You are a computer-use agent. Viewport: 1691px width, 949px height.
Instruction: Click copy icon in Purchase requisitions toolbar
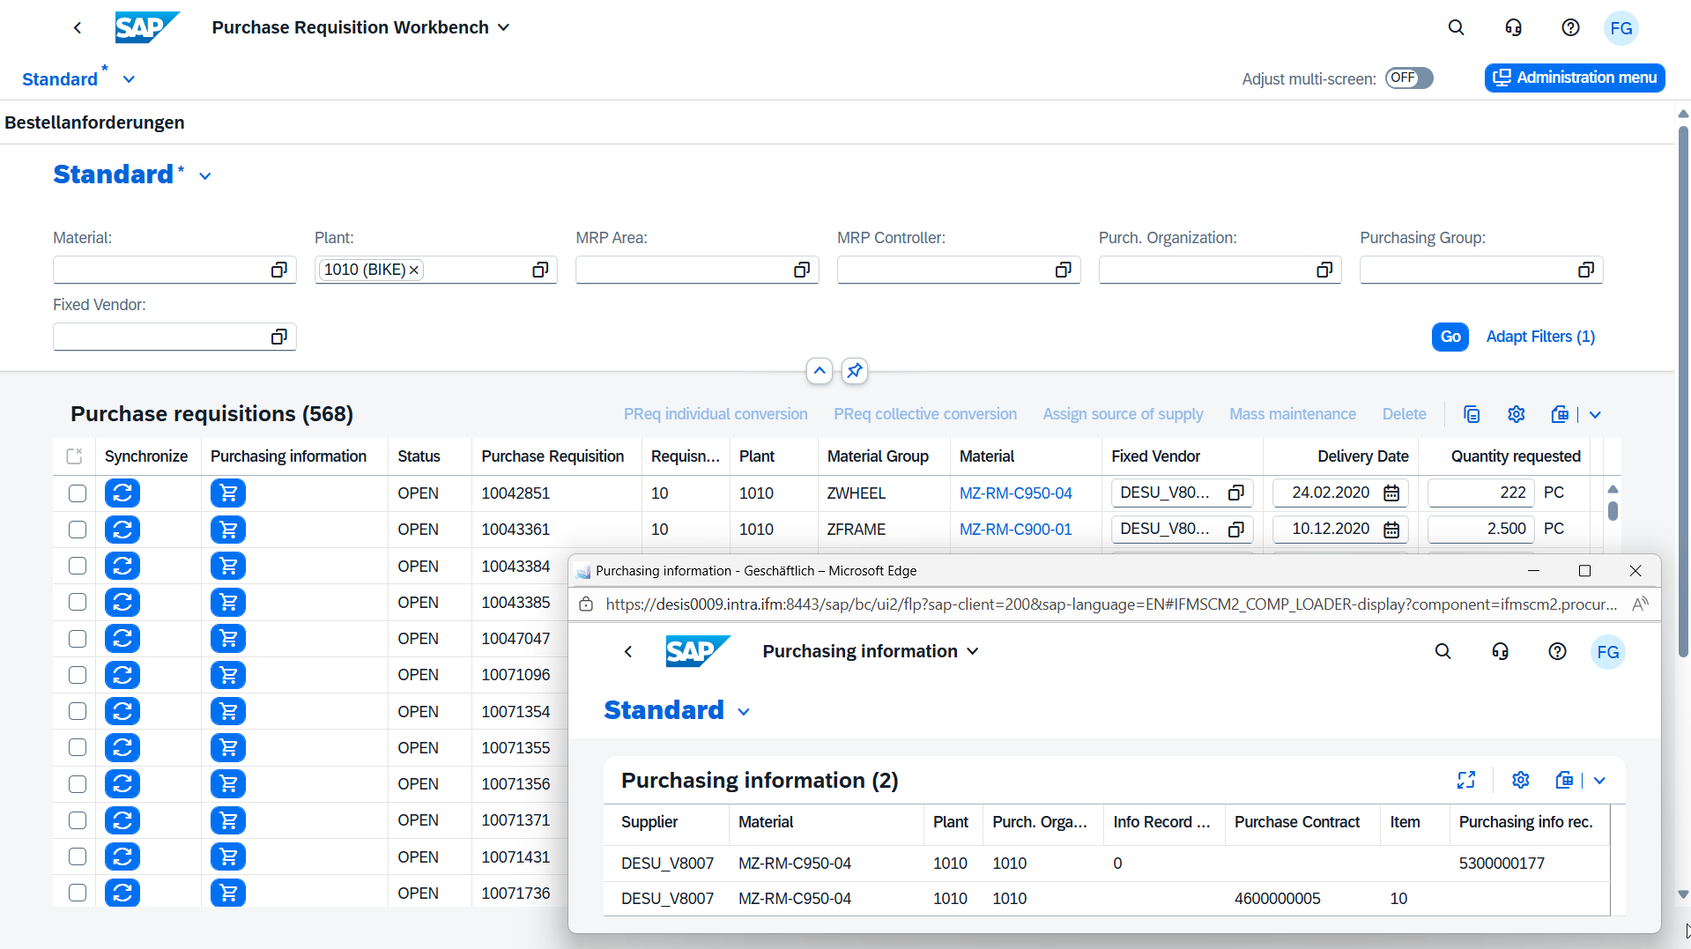tap(1472, 414)
